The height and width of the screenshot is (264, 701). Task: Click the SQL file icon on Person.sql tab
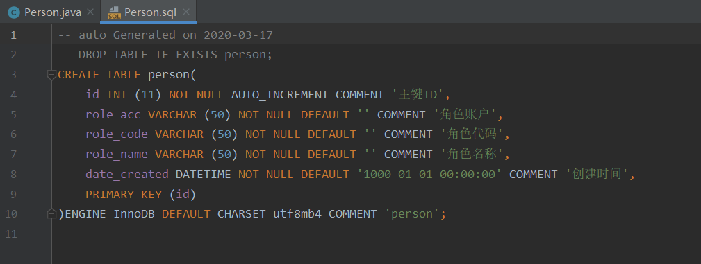114,12
